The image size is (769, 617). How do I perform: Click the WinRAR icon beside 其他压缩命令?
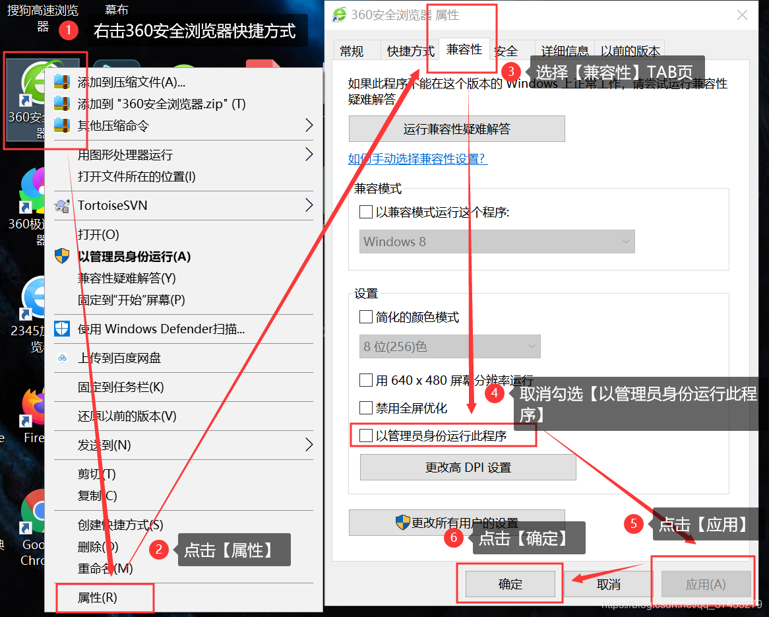click(62, 125)
